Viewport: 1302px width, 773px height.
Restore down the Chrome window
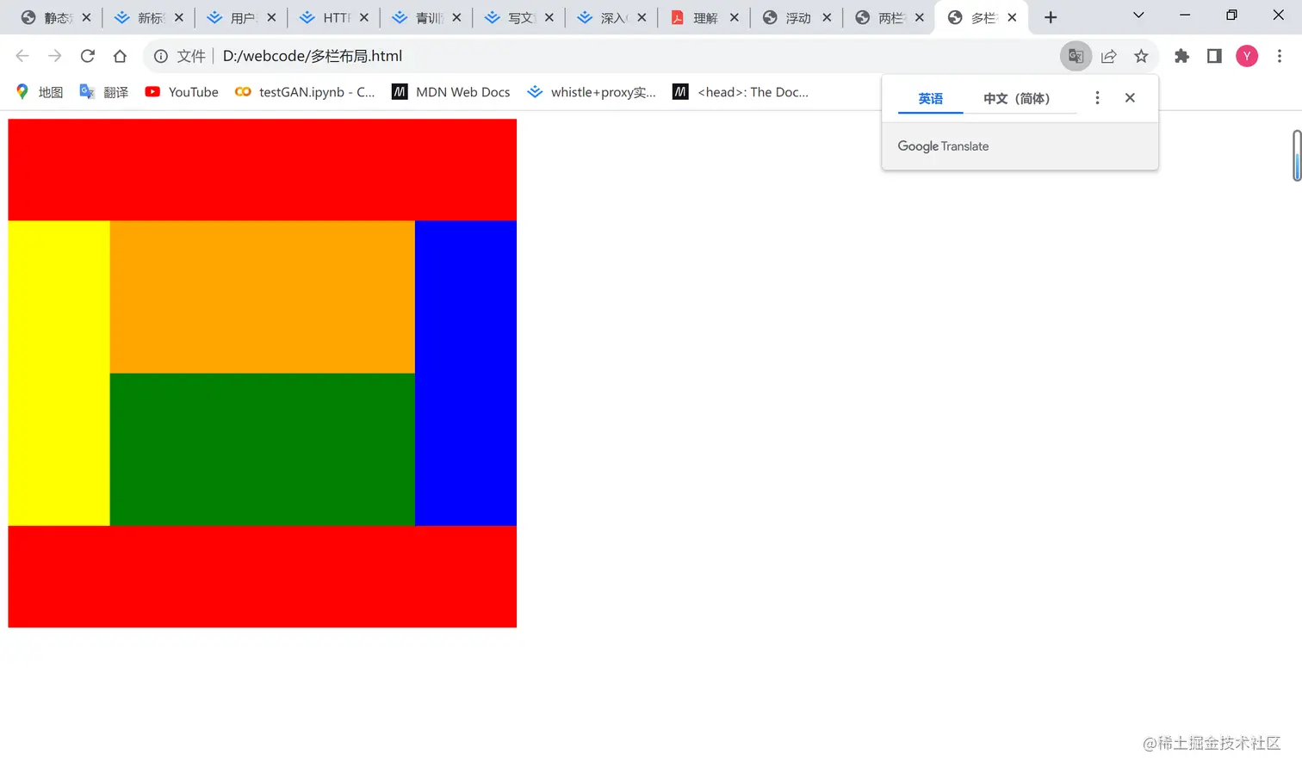click(1231, 15)
